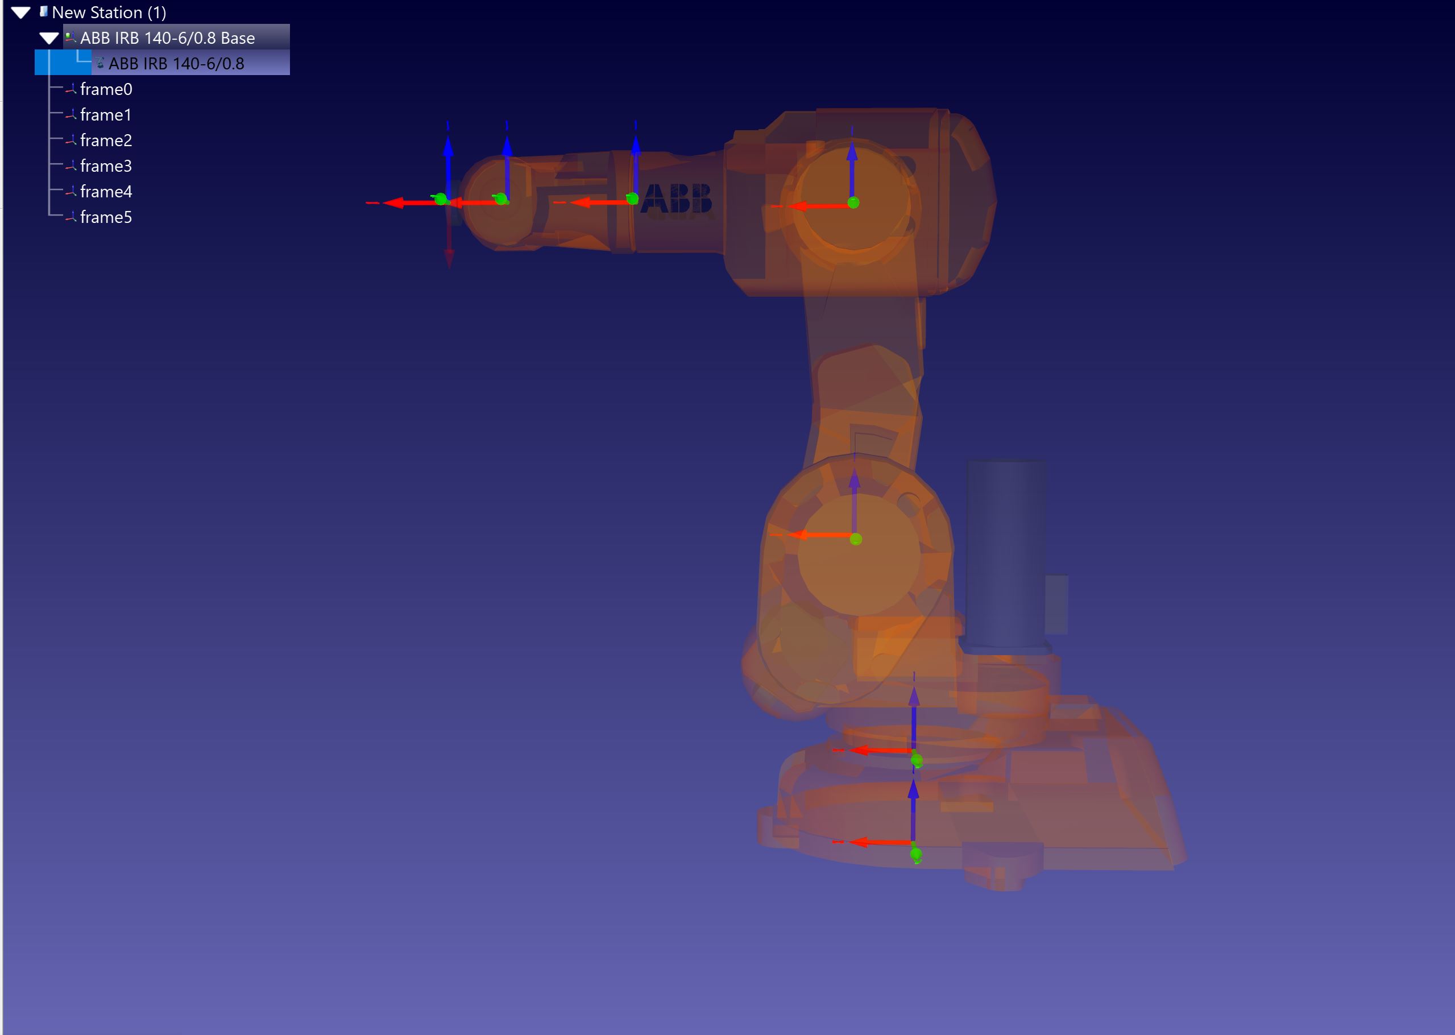Click the lowest green origin dot on robot base
Screen dimensions: 1455x1035
coord(916,854)
